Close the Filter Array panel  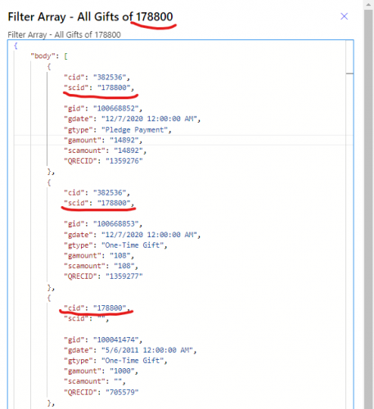[x=344, y=16]
